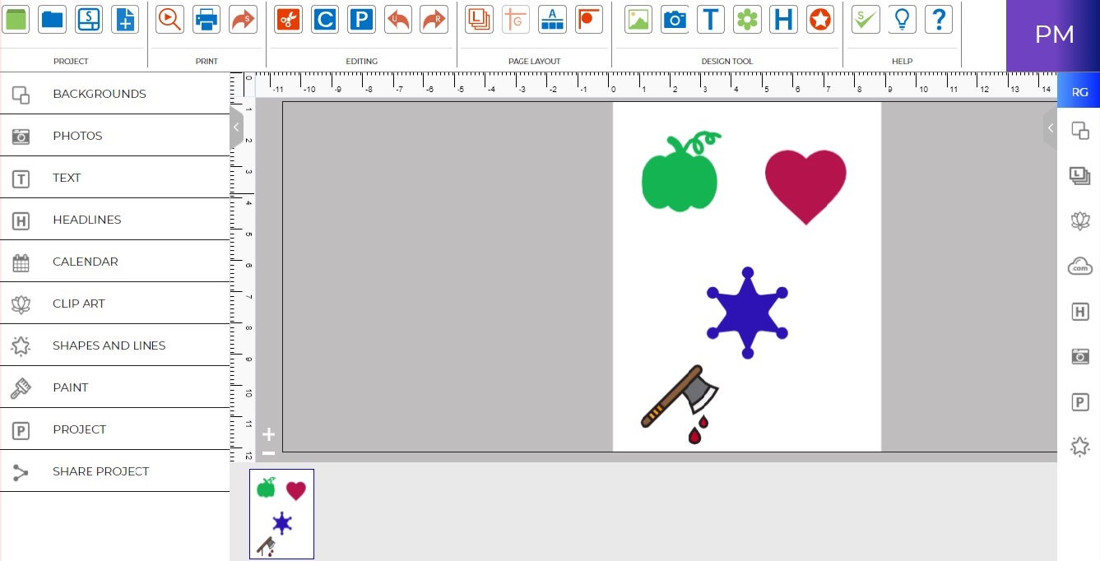Click the cloud .com icon
Screen dimensions: 1100x561
point(1079,266)
